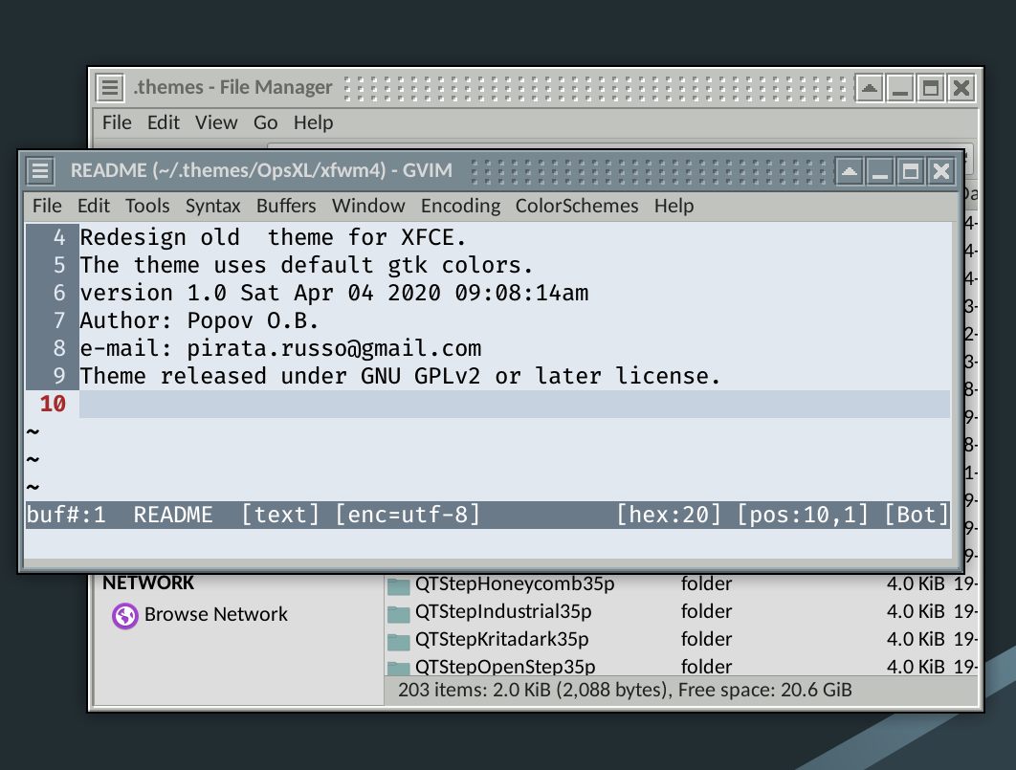Shade the GVIM window with roll-up button
Screen dimensions: 1016x770
(849, 171)
